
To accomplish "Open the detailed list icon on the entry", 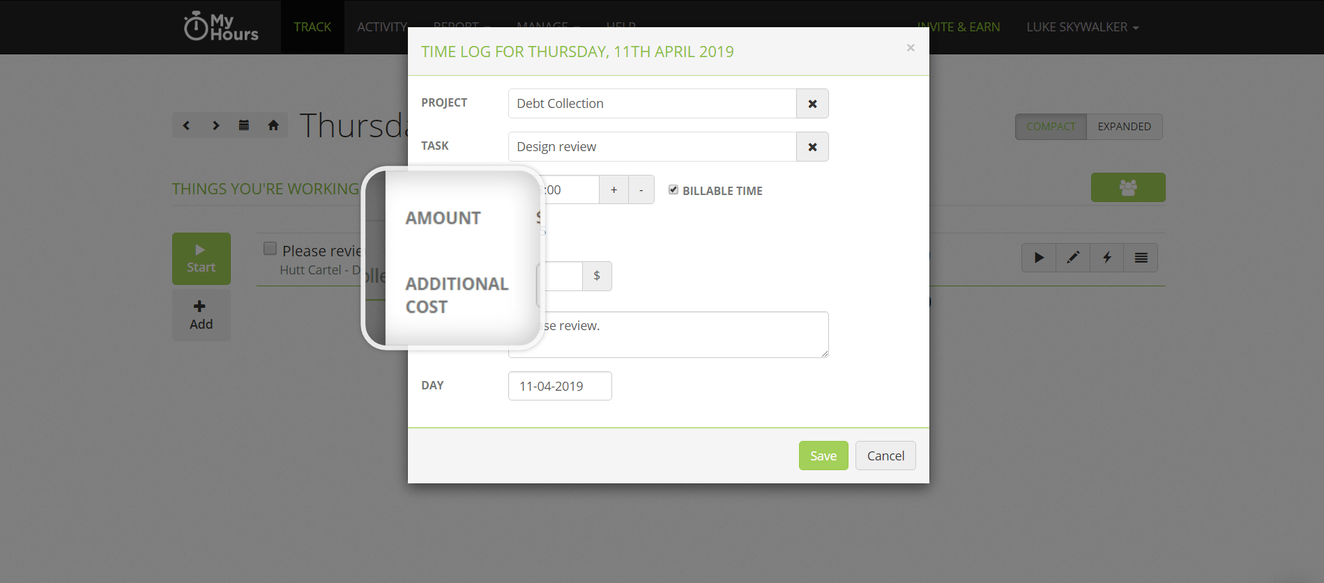I will pyautogui.click(x=1141, y=257).
